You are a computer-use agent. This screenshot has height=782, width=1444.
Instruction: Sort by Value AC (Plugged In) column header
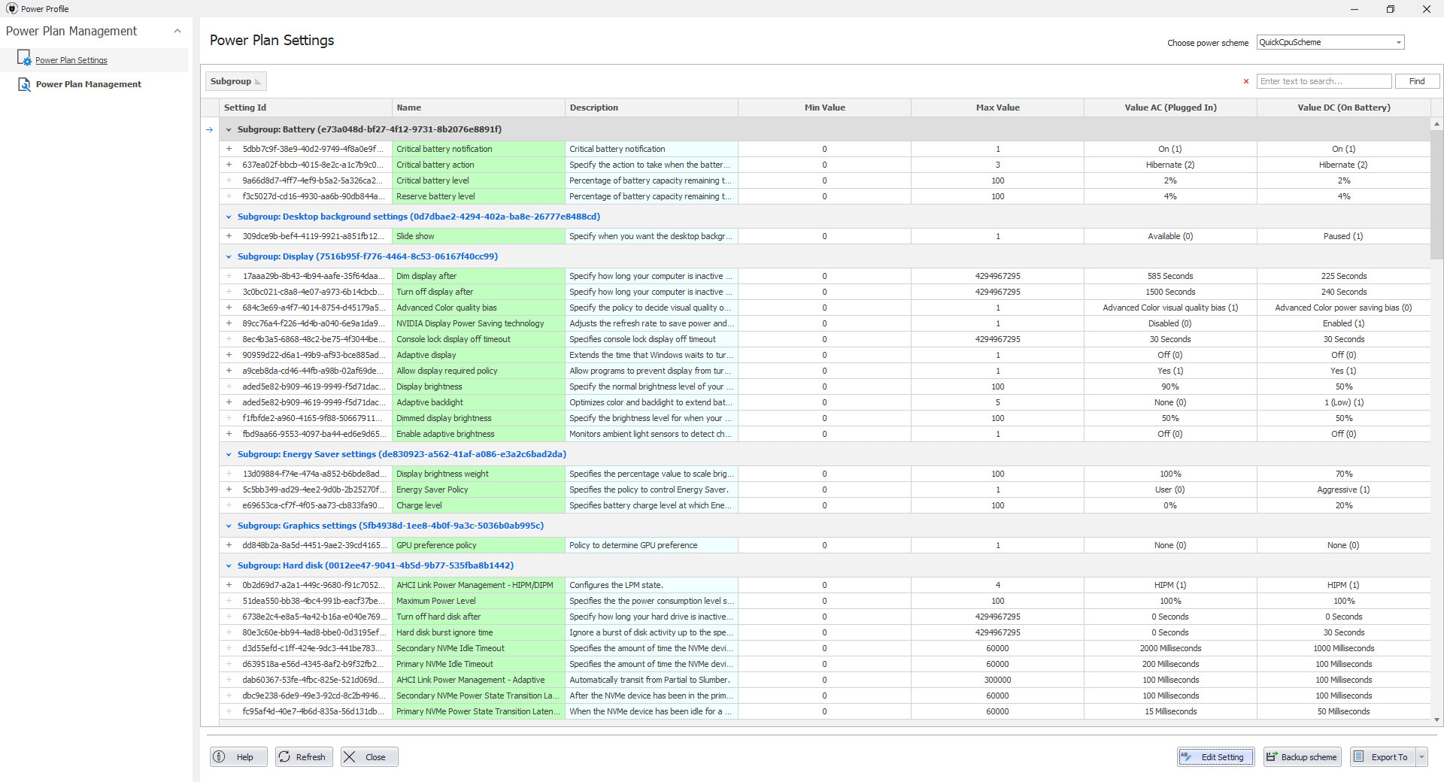pos(1170,108)
